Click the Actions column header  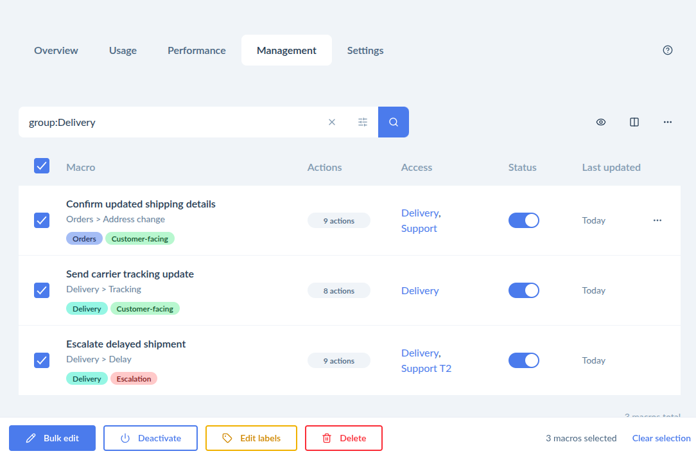tap(324, 168)
